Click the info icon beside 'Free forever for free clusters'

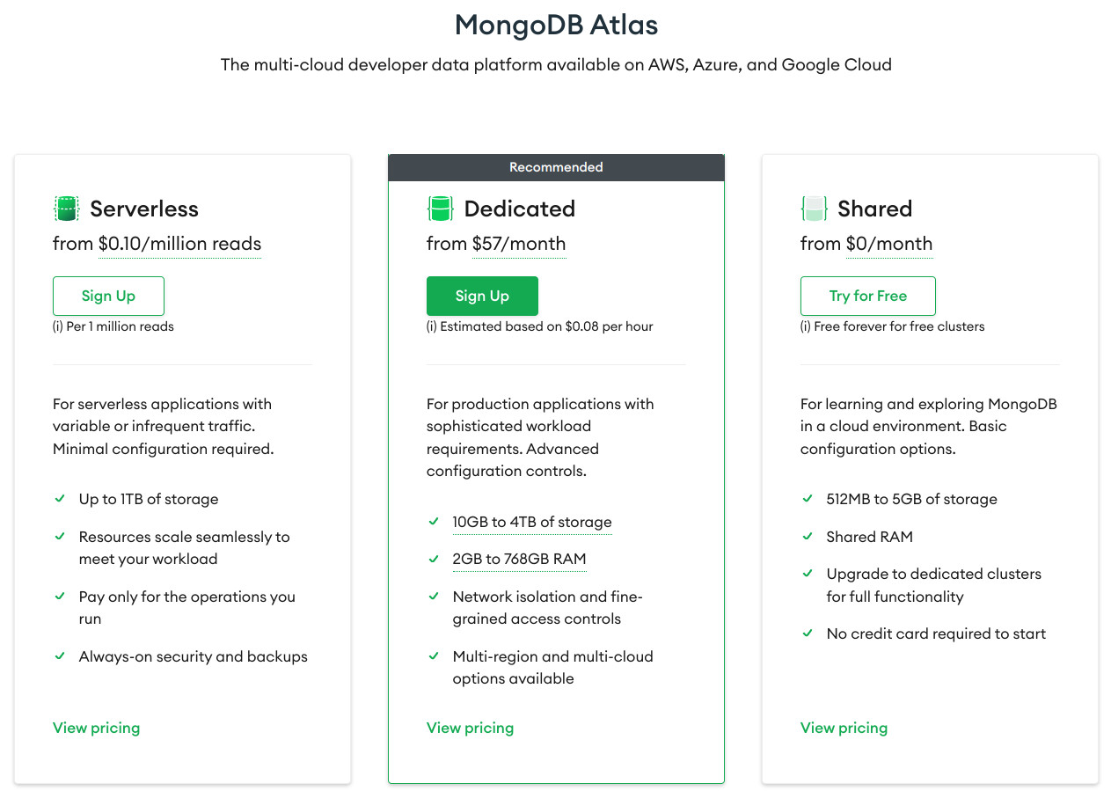coord(804,326)
